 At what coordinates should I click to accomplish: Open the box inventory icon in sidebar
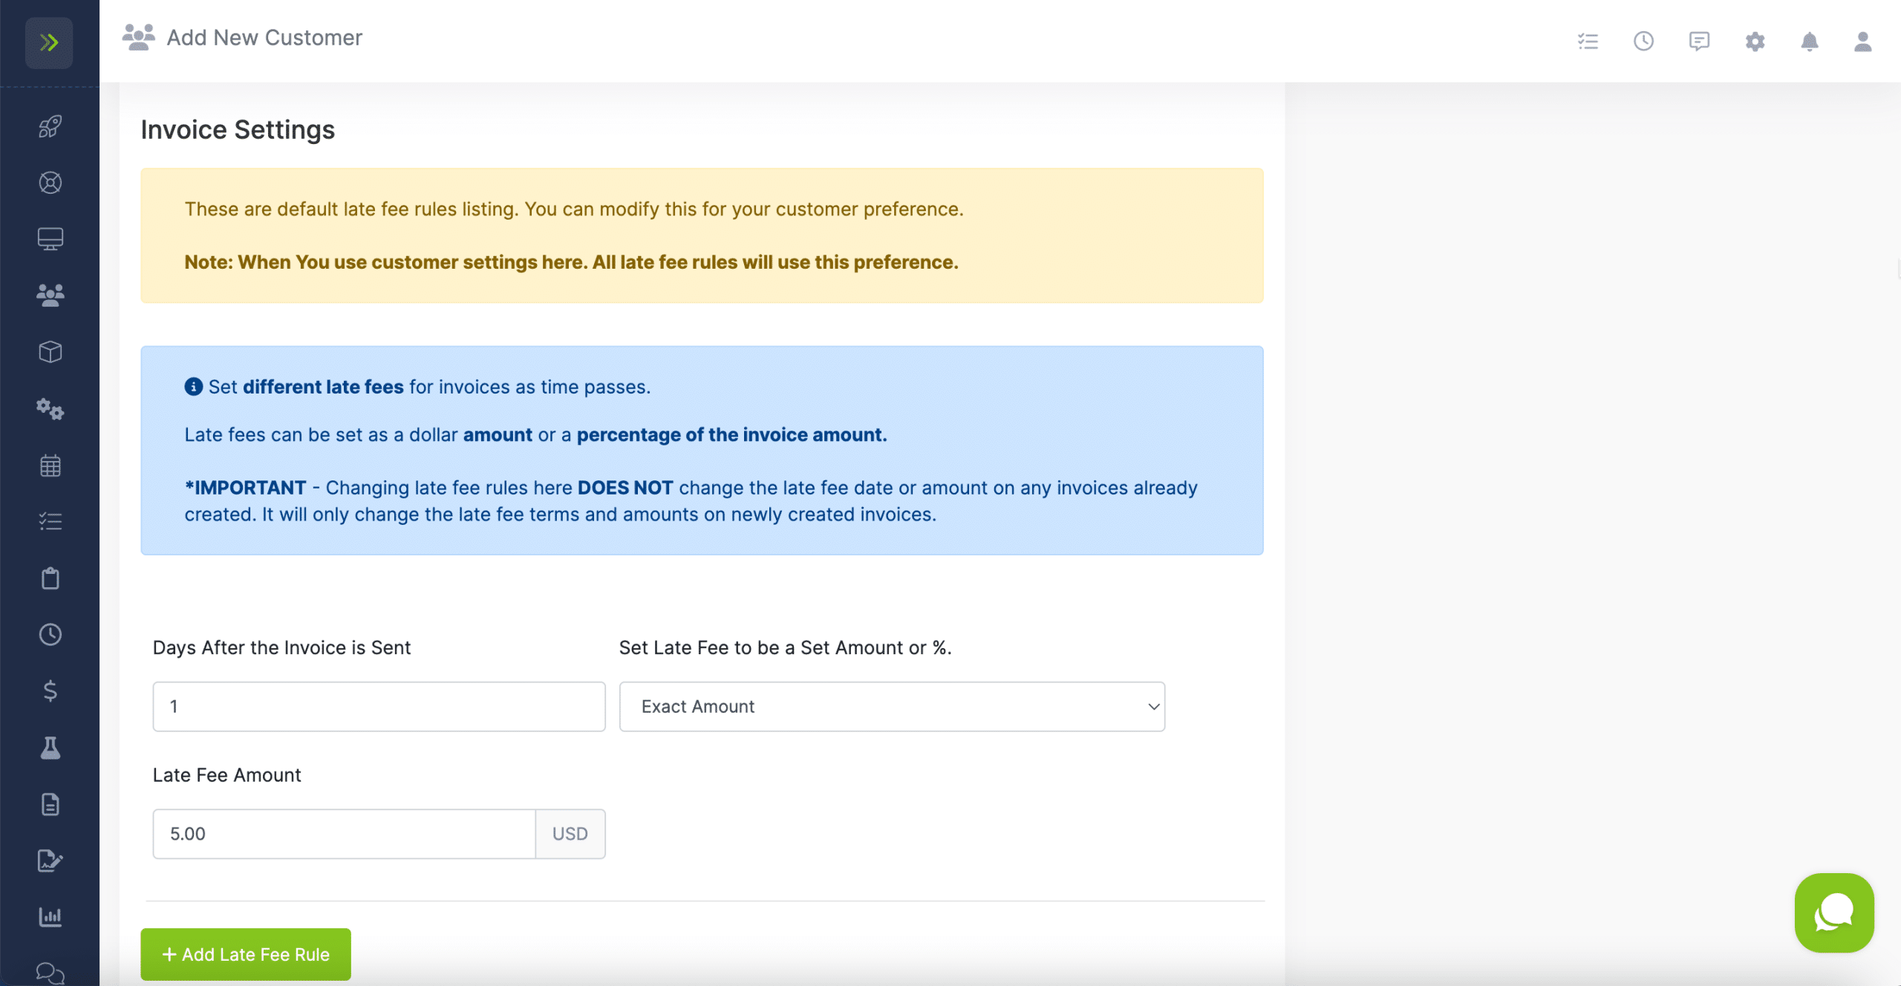50,352
